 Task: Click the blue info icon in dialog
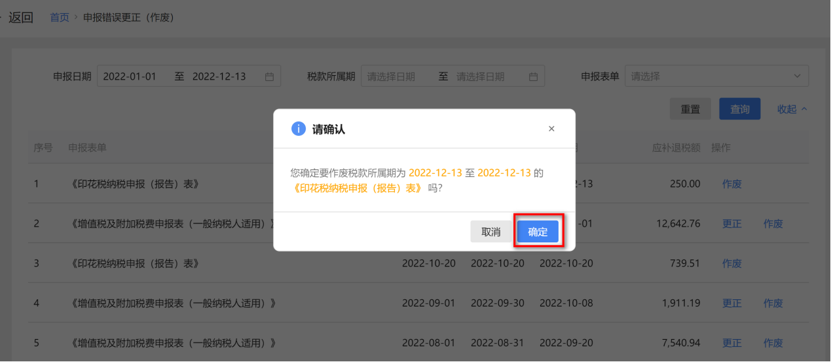tap(299, 129)
